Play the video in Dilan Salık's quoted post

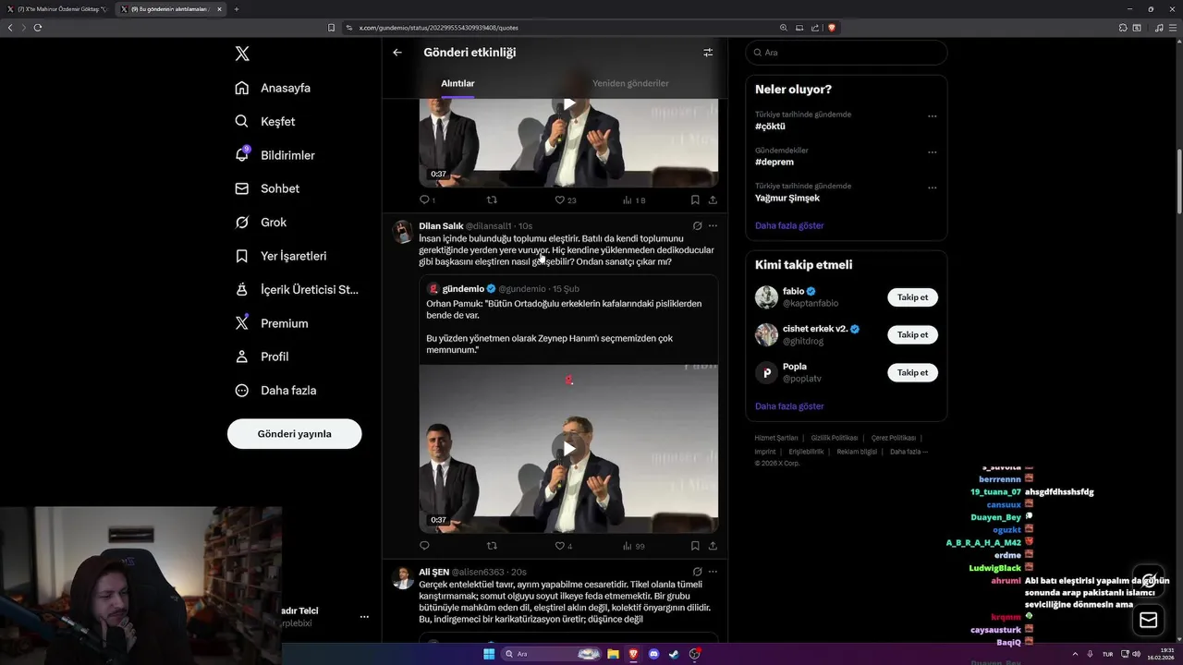click(569, 449)
